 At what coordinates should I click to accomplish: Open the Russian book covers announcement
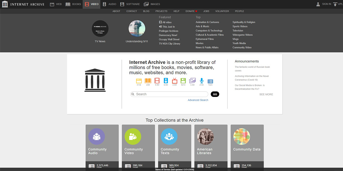(252, 69)
